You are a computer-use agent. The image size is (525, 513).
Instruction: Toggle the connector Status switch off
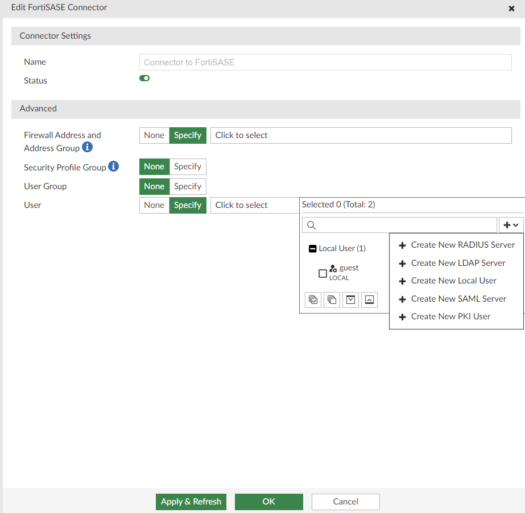tap(144, 78)
